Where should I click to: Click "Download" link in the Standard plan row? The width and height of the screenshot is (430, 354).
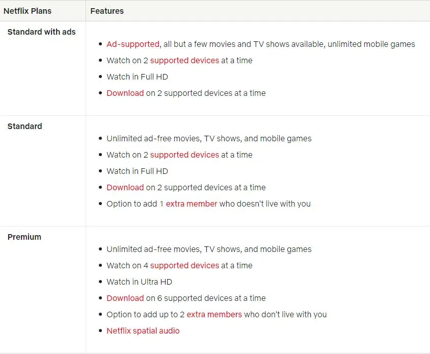pyautogui.click(x=125, y=188)
